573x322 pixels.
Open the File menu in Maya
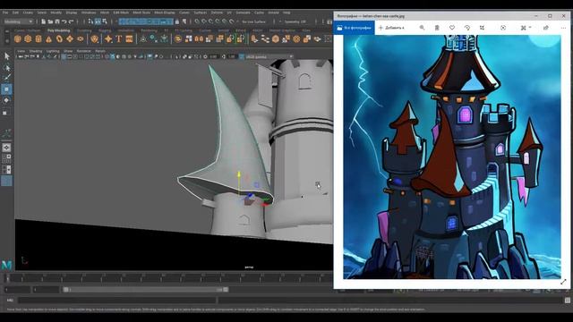[x=5, y=13]
